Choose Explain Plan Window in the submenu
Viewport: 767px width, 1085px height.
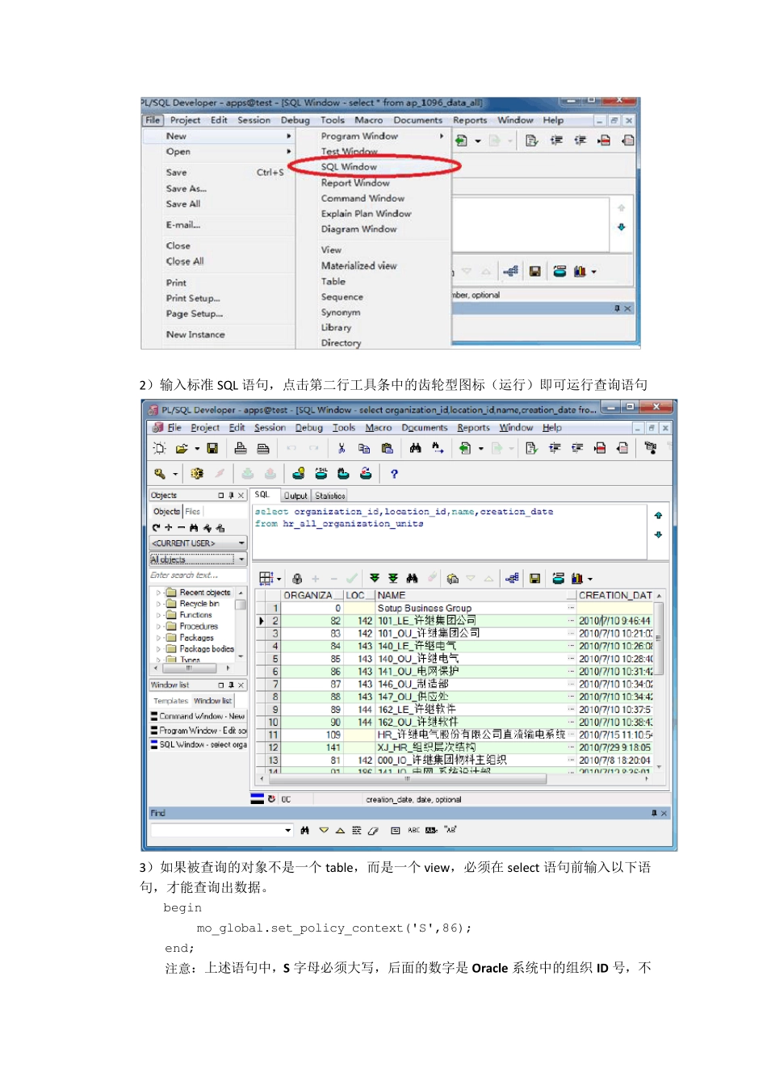tap(366, 214)
